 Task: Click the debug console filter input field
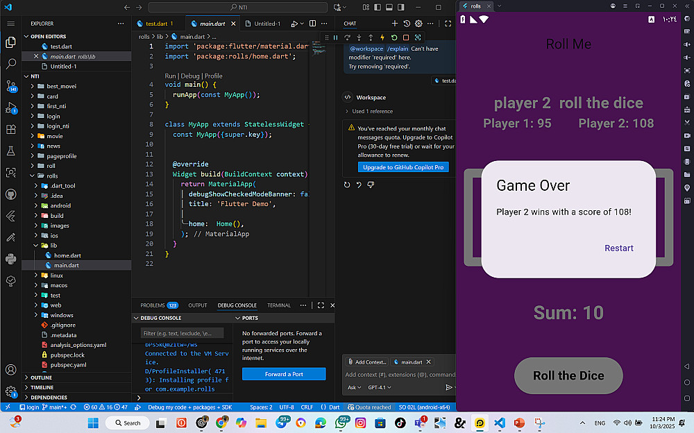[x=183, y=333]
